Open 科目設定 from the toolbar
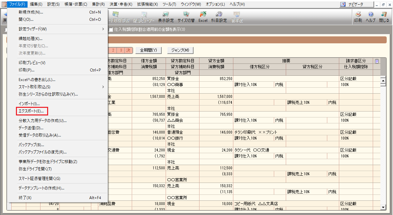Image resolution: width=393 pixels, height=215 pixels. (x=219, y=17)
